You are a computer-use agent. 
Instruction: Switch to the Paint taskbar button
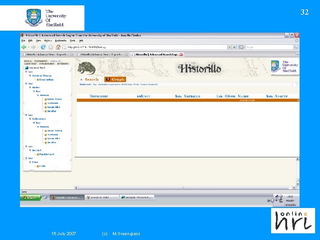point(102,197)
